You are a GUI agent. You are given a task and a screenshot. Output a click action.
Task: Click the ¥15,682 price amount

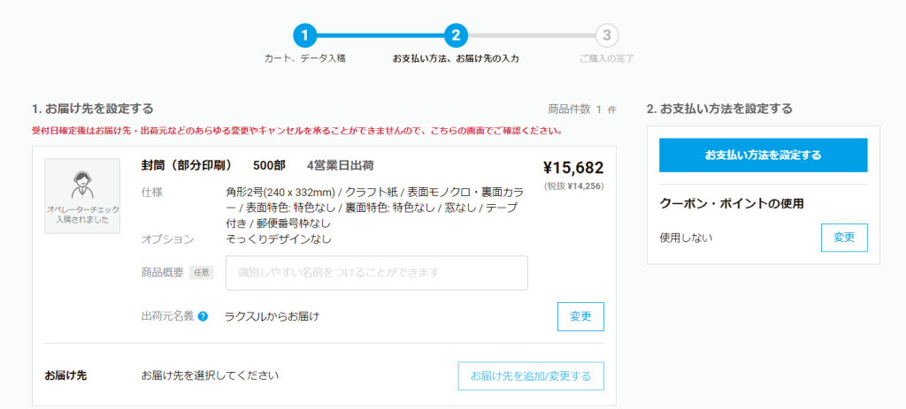[572, 168]
